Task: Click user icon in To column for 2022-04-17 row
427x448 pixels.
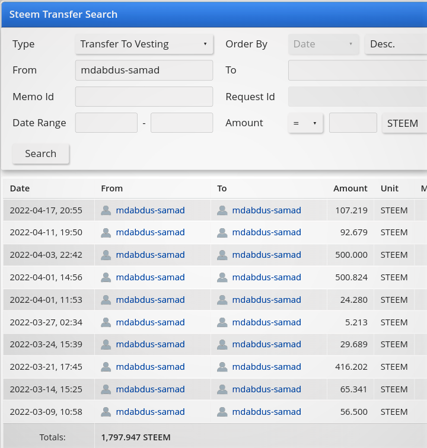Action: coord(222,210)
